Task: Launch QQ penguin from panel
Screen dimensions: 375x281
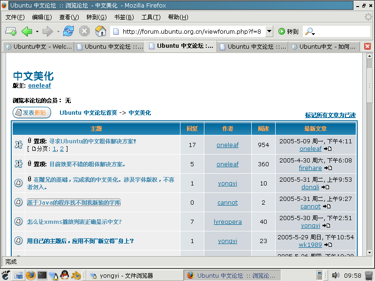Action: [65, 275]
